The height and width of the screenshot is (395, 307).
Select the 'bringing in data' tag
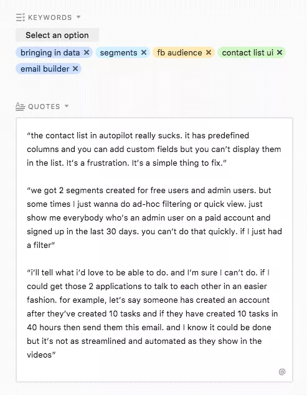pyautogui.click(x=50, y=53)
